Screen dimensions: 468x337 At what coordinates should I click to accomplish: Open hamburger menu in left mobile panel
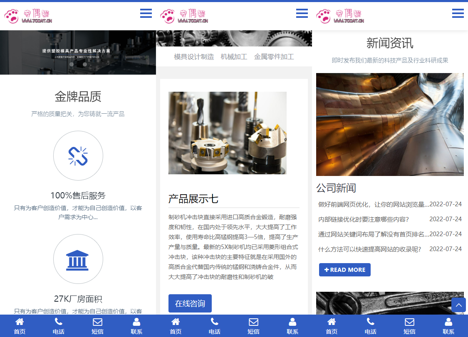tap(146, 13)
